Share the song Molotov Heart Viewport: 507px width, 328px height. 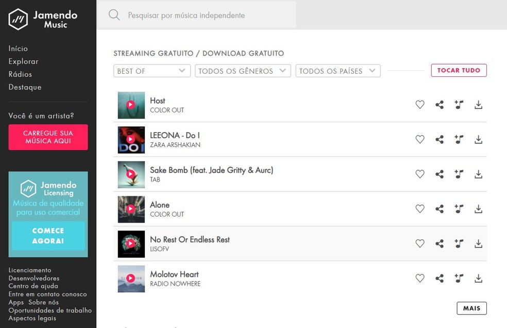point(440,278)
